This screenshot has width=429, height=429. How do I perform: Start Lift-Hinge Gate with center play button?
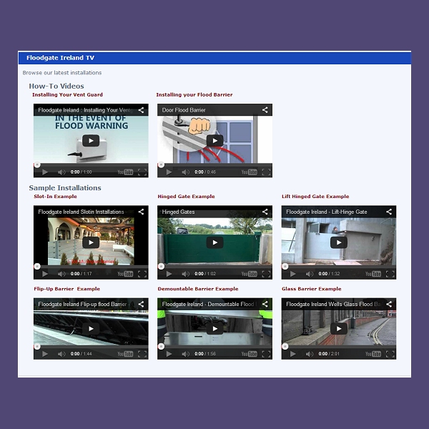[x=339, y=242]
